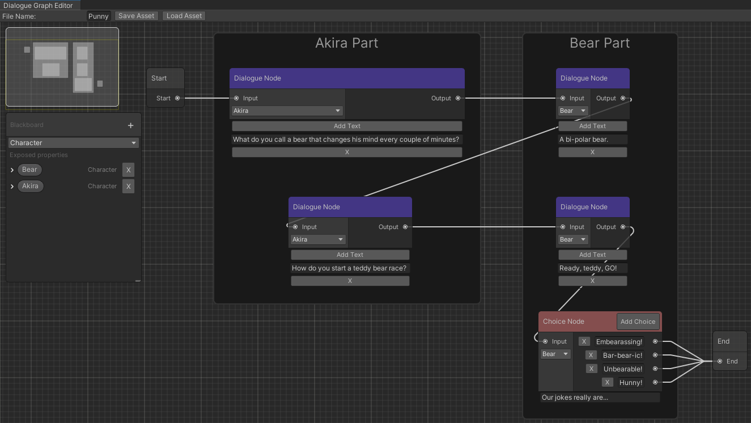Delete the "Hunny!" choice with its X
Image resolution: width=751 pixels, height=423 pixels.
(607, 382)
